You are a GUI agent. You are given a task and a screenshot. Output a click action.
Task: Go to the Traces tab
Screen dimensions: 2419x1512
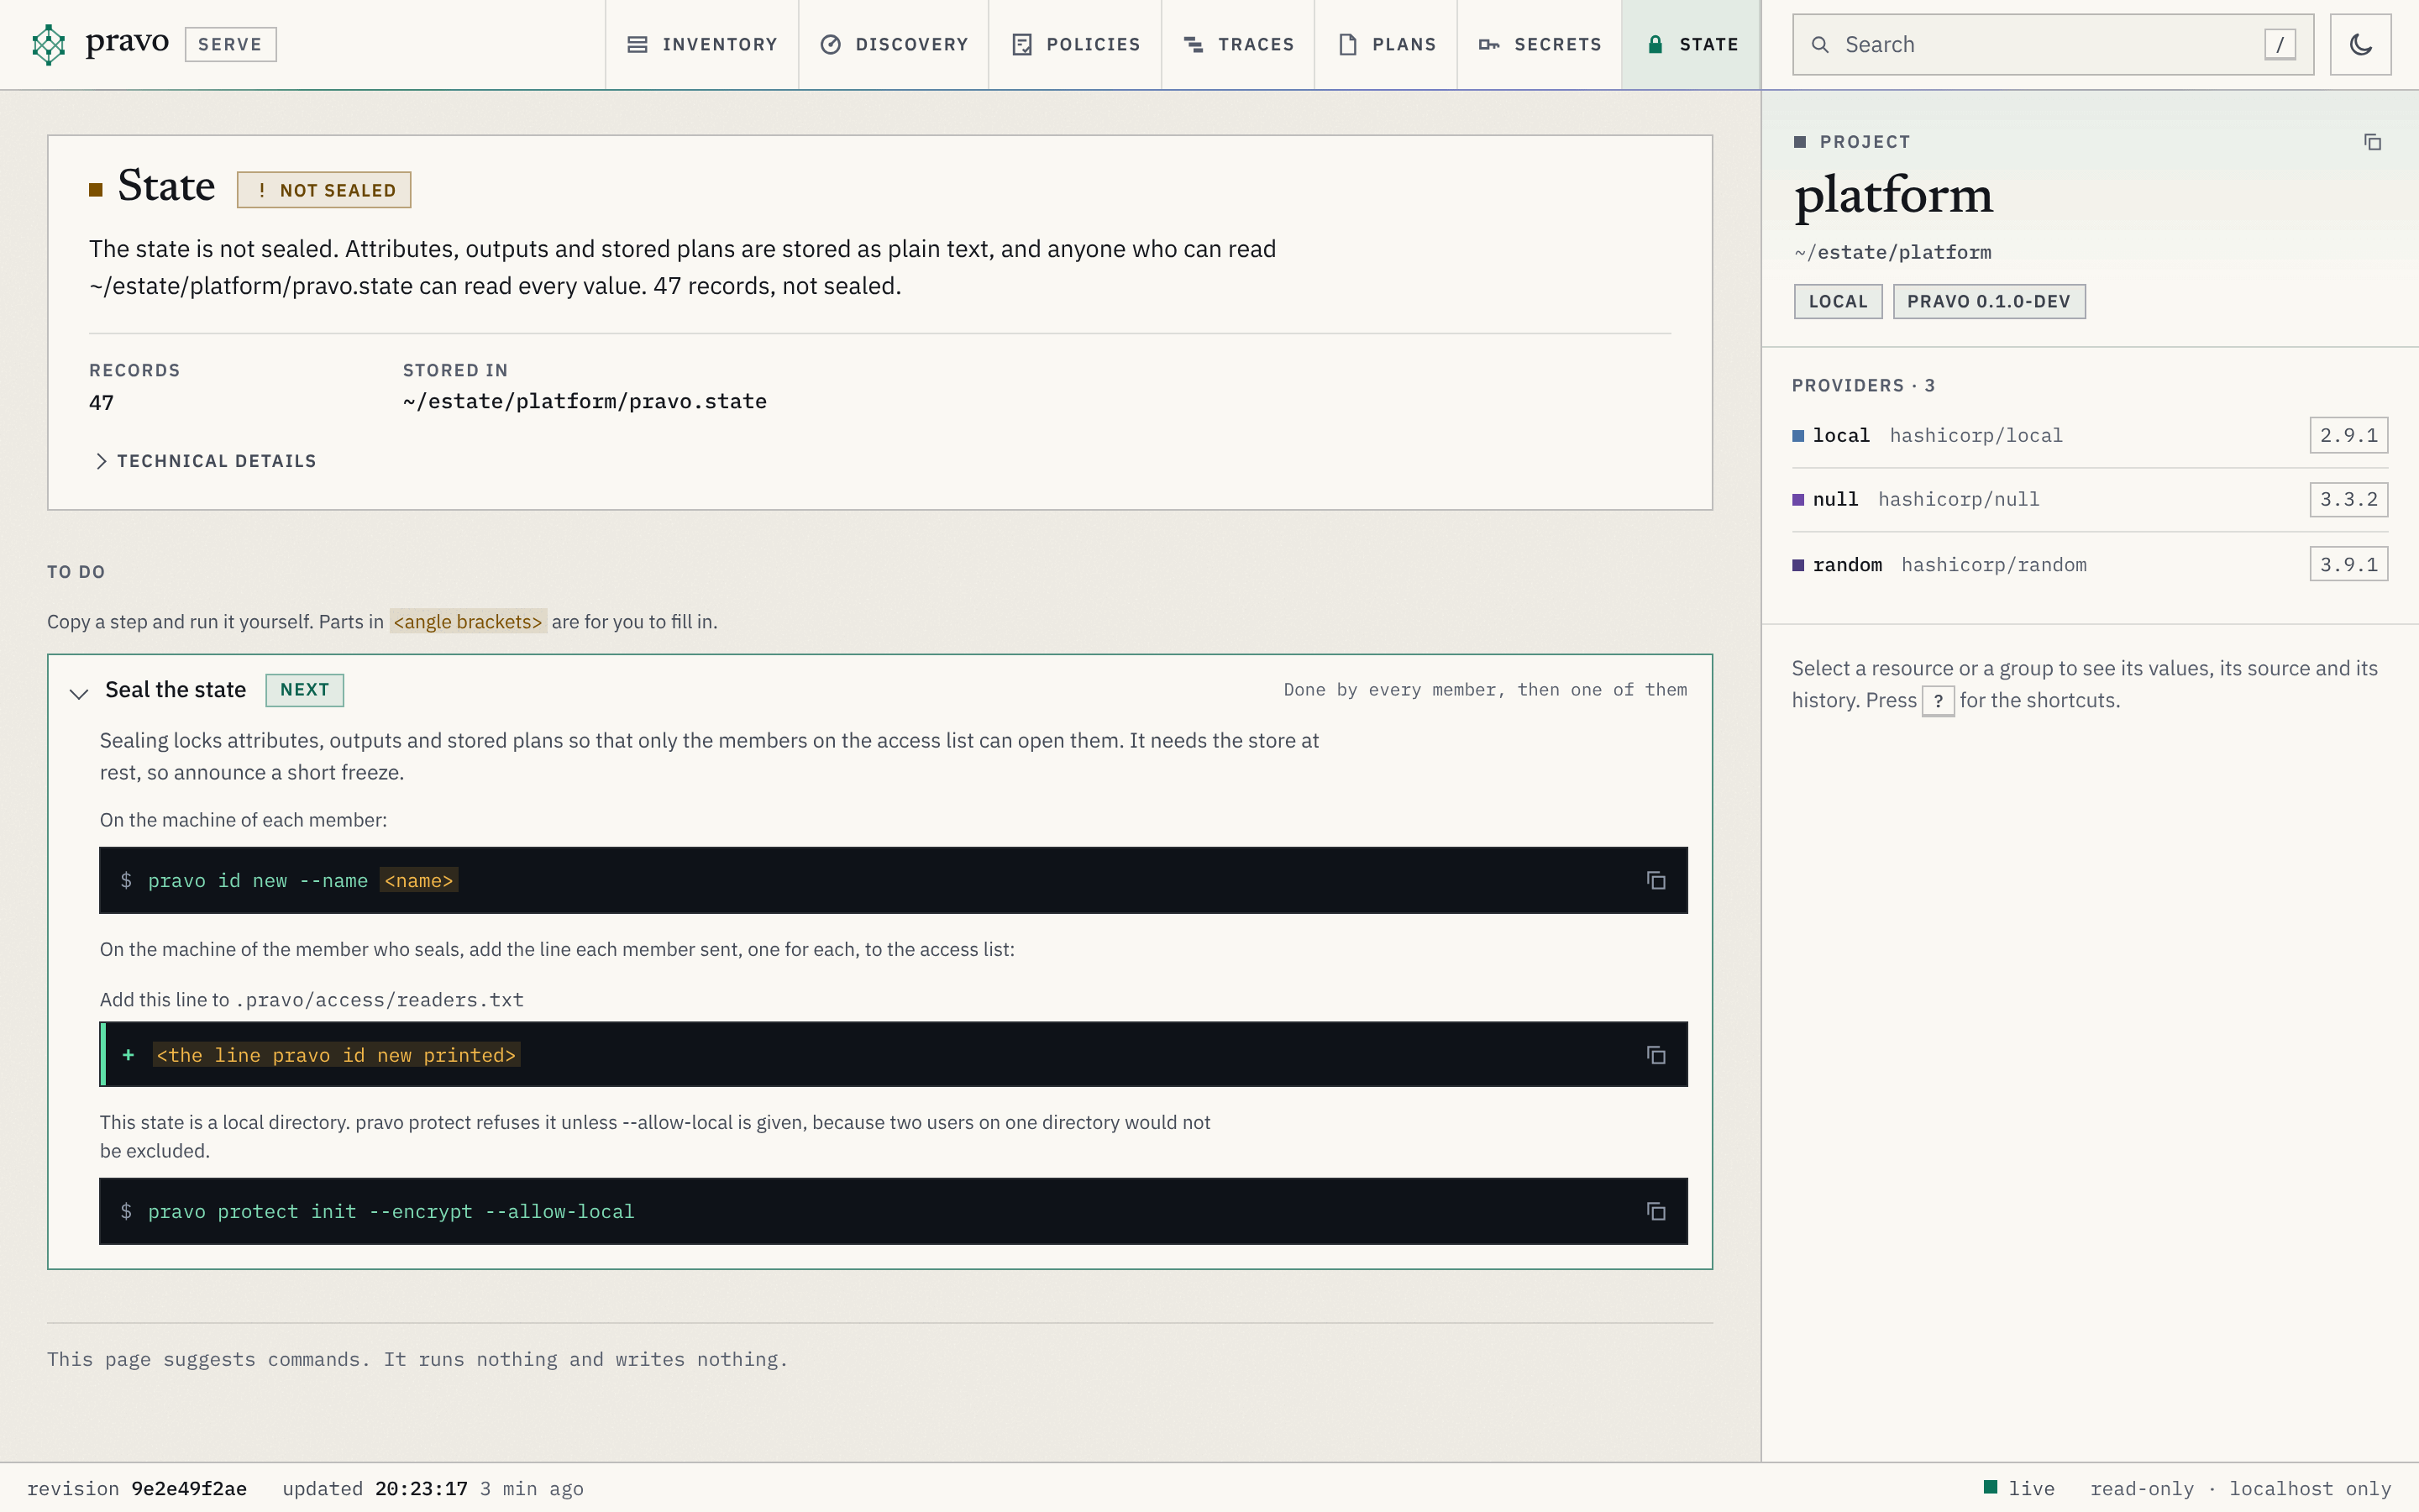pyautogui.click(x=1239, y=44)
